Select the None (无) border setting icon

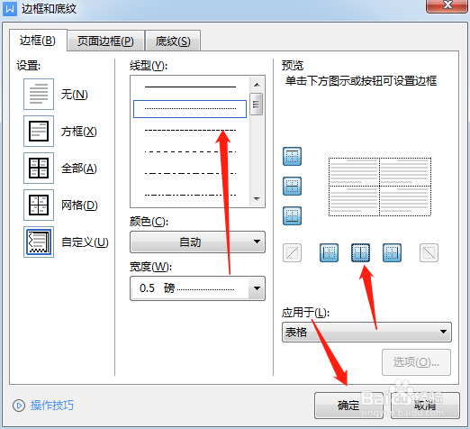pos(39,95)
